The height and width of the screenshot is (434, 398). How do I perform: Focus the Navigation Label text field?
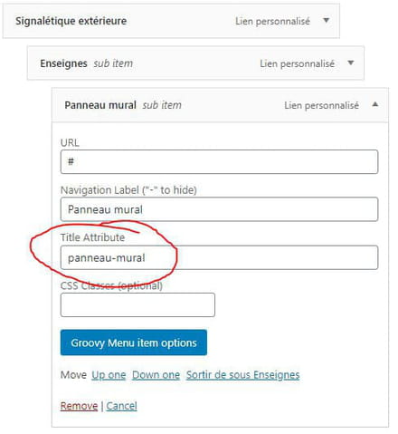[x=219, y=209]
